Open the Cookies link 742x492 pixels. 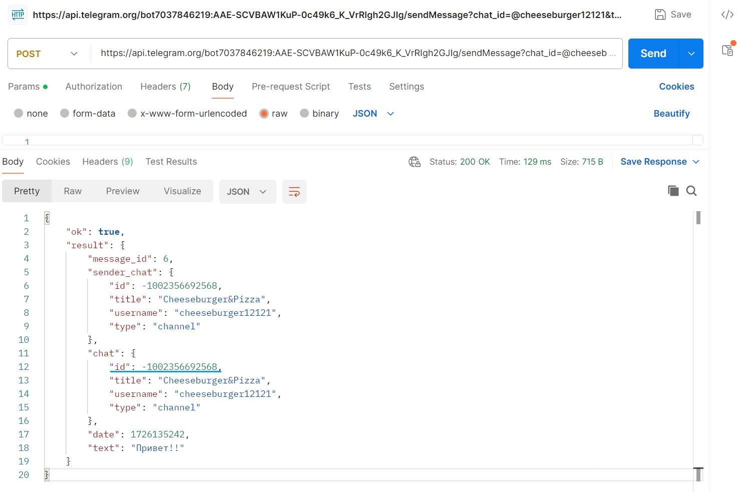click(676, 87)
